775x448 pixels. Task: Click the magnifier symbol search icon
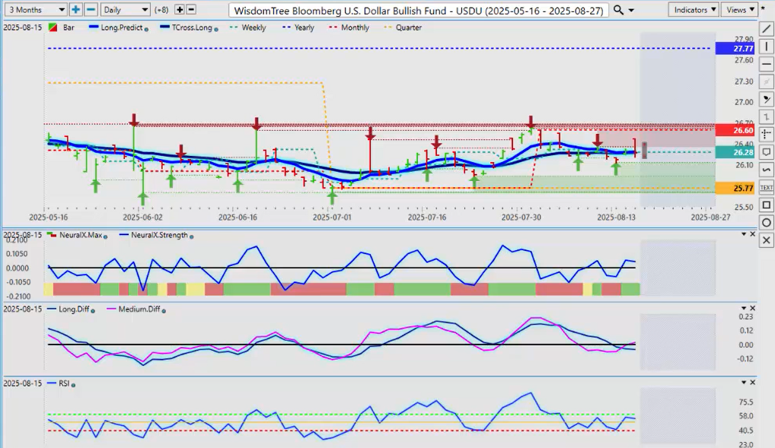point(619,10)
